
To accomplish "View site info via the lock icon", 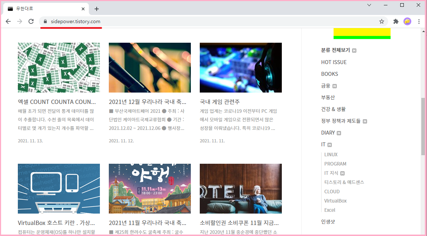I will (x=45, y=21).
